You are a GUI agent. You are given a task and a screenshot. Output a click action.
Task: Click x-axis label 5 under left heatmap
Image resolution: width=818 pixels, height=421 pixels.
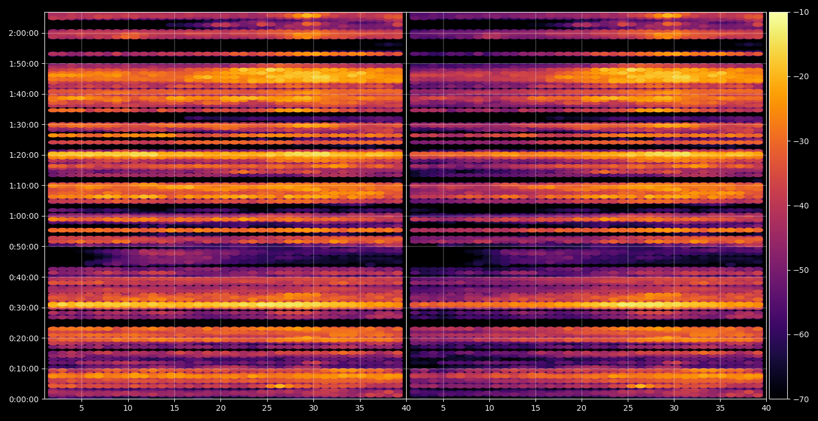coord(81,408)
